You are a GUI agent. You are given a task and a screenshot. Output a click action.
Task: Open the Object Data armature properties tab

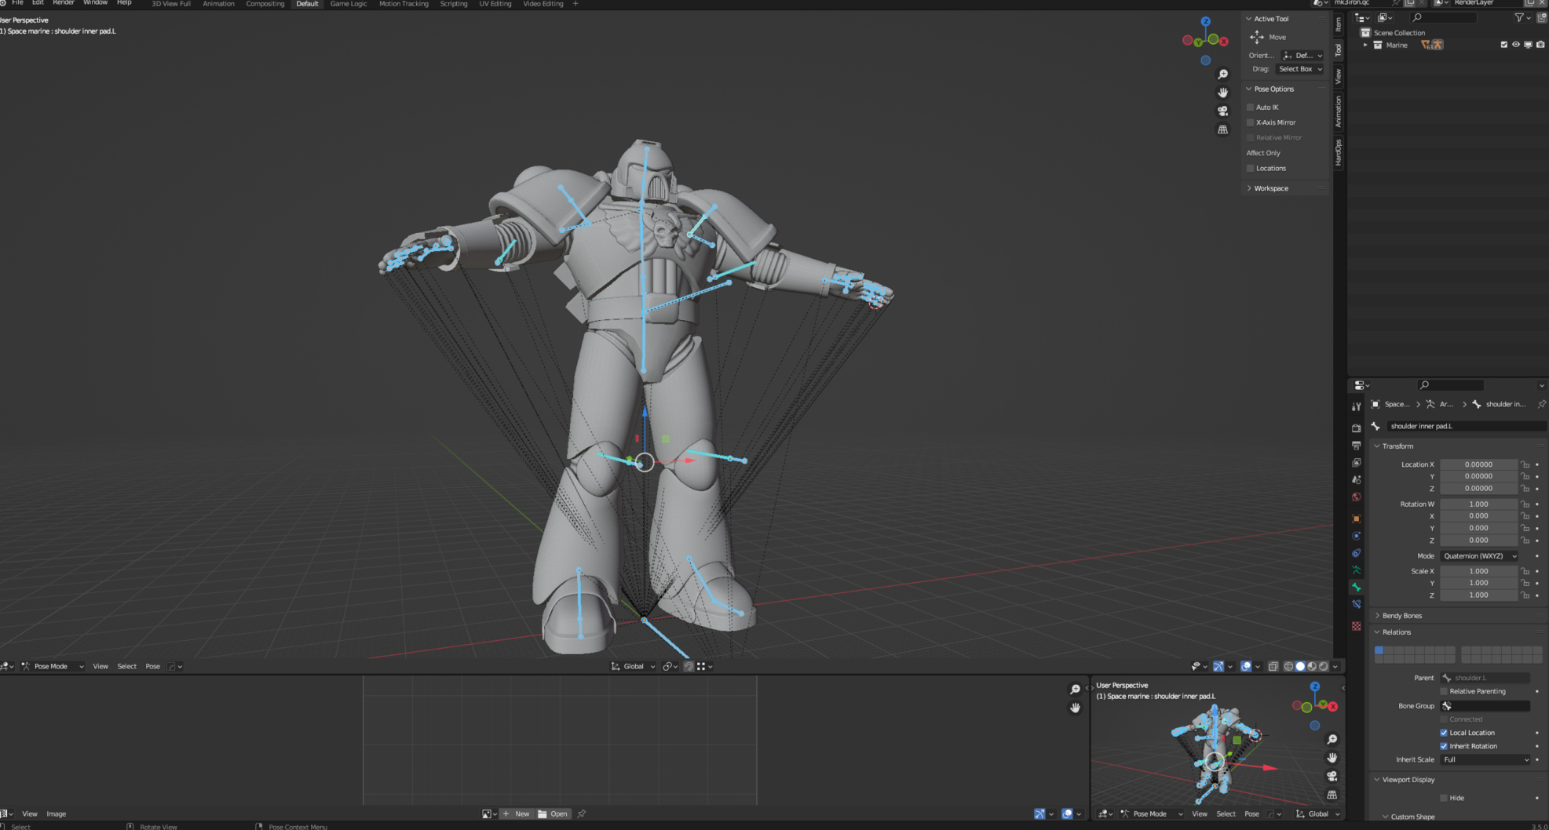[x=1356, y=570]
